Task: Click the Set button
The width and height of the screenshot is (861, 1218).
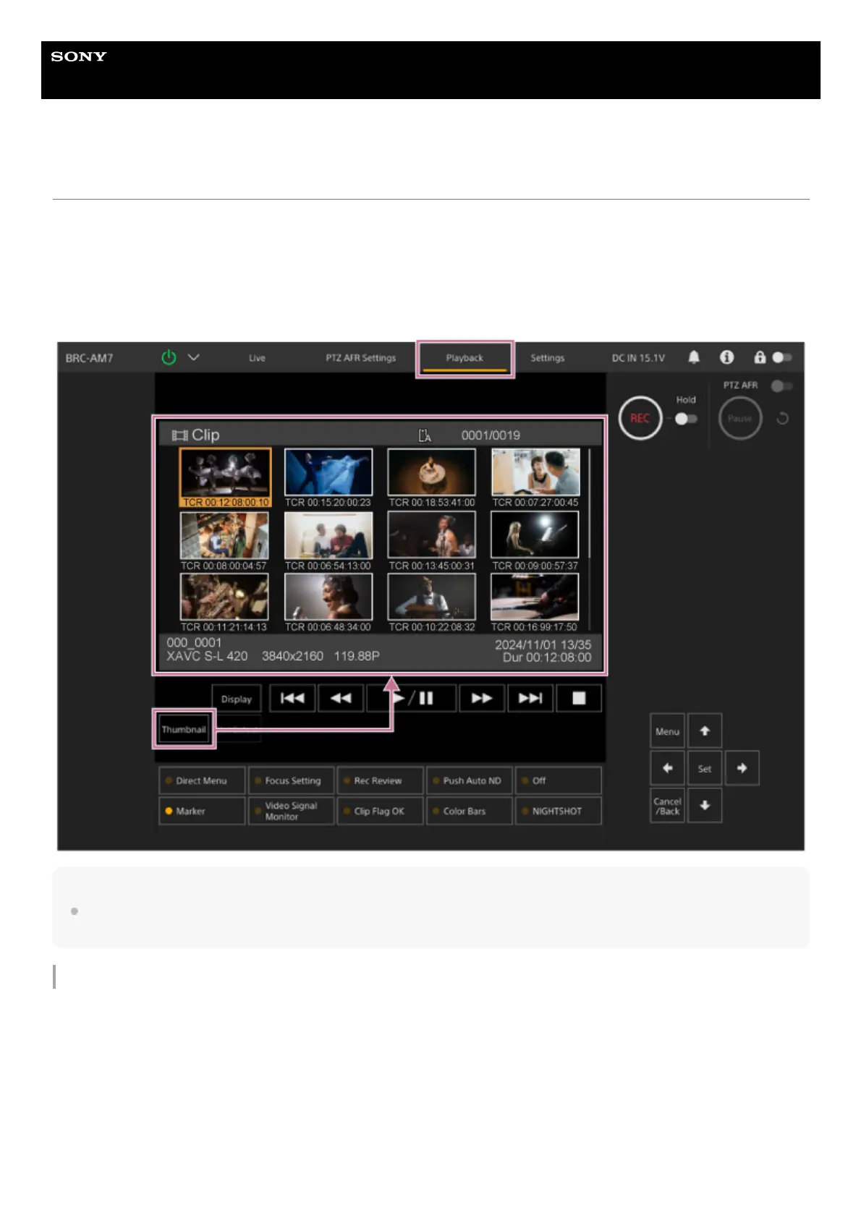Action: 705,768
